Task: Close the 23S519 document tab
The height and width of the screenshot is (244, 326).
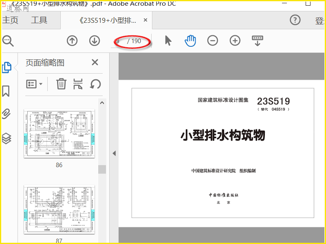Action: [145, 20]
